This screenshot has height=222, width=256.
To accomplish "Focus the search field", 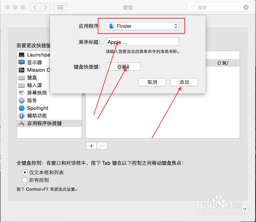I will (219, 7).
